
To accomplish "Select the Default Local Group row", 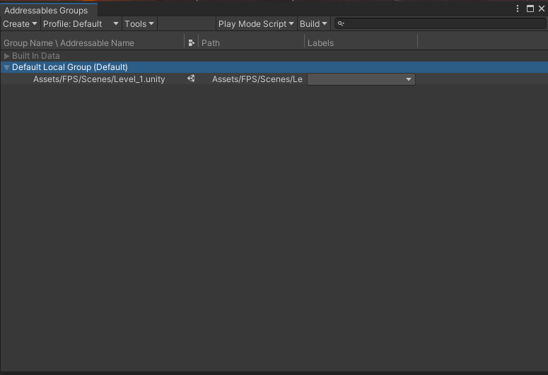I will pyautogui.click(x=70, y=67).
